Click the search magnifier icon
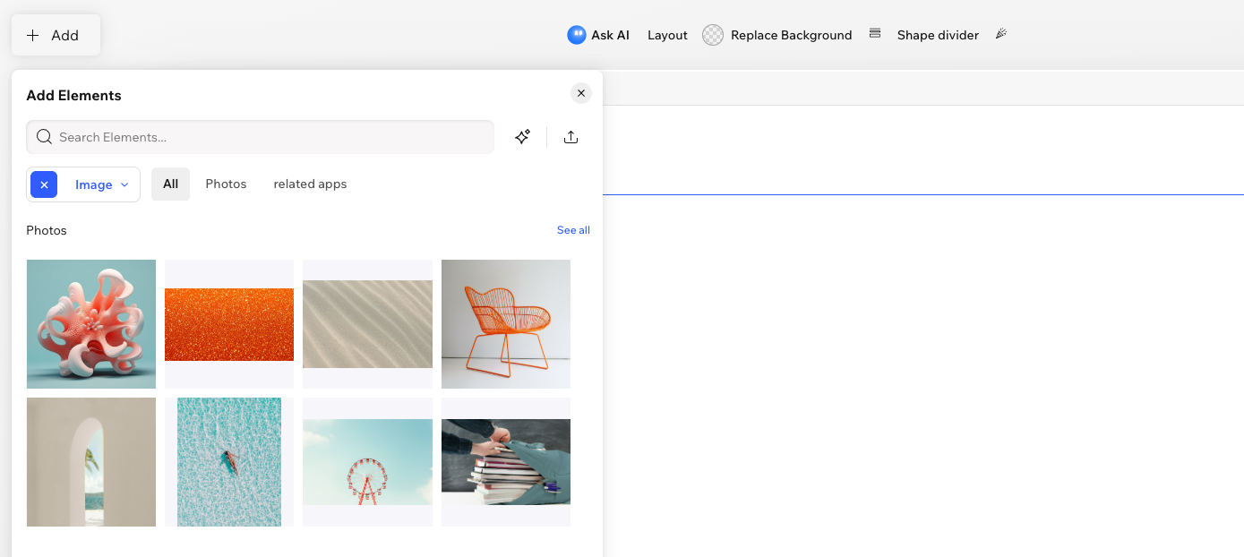Viewport: 1244px width, 557px height. click(44, 137)
